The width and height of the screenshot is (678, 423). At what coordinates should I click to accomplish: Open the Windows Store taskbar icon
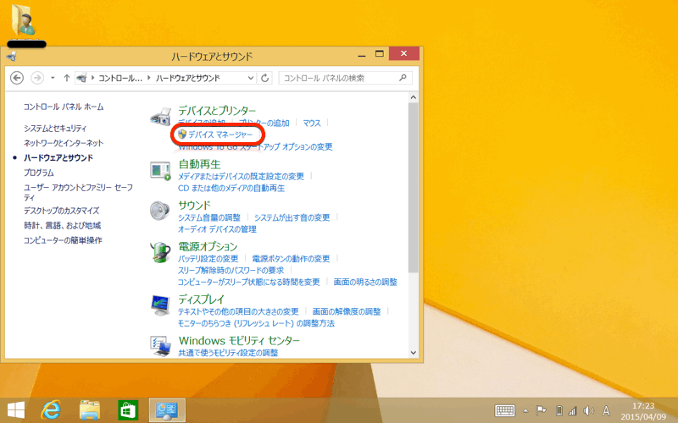(128, 409)
